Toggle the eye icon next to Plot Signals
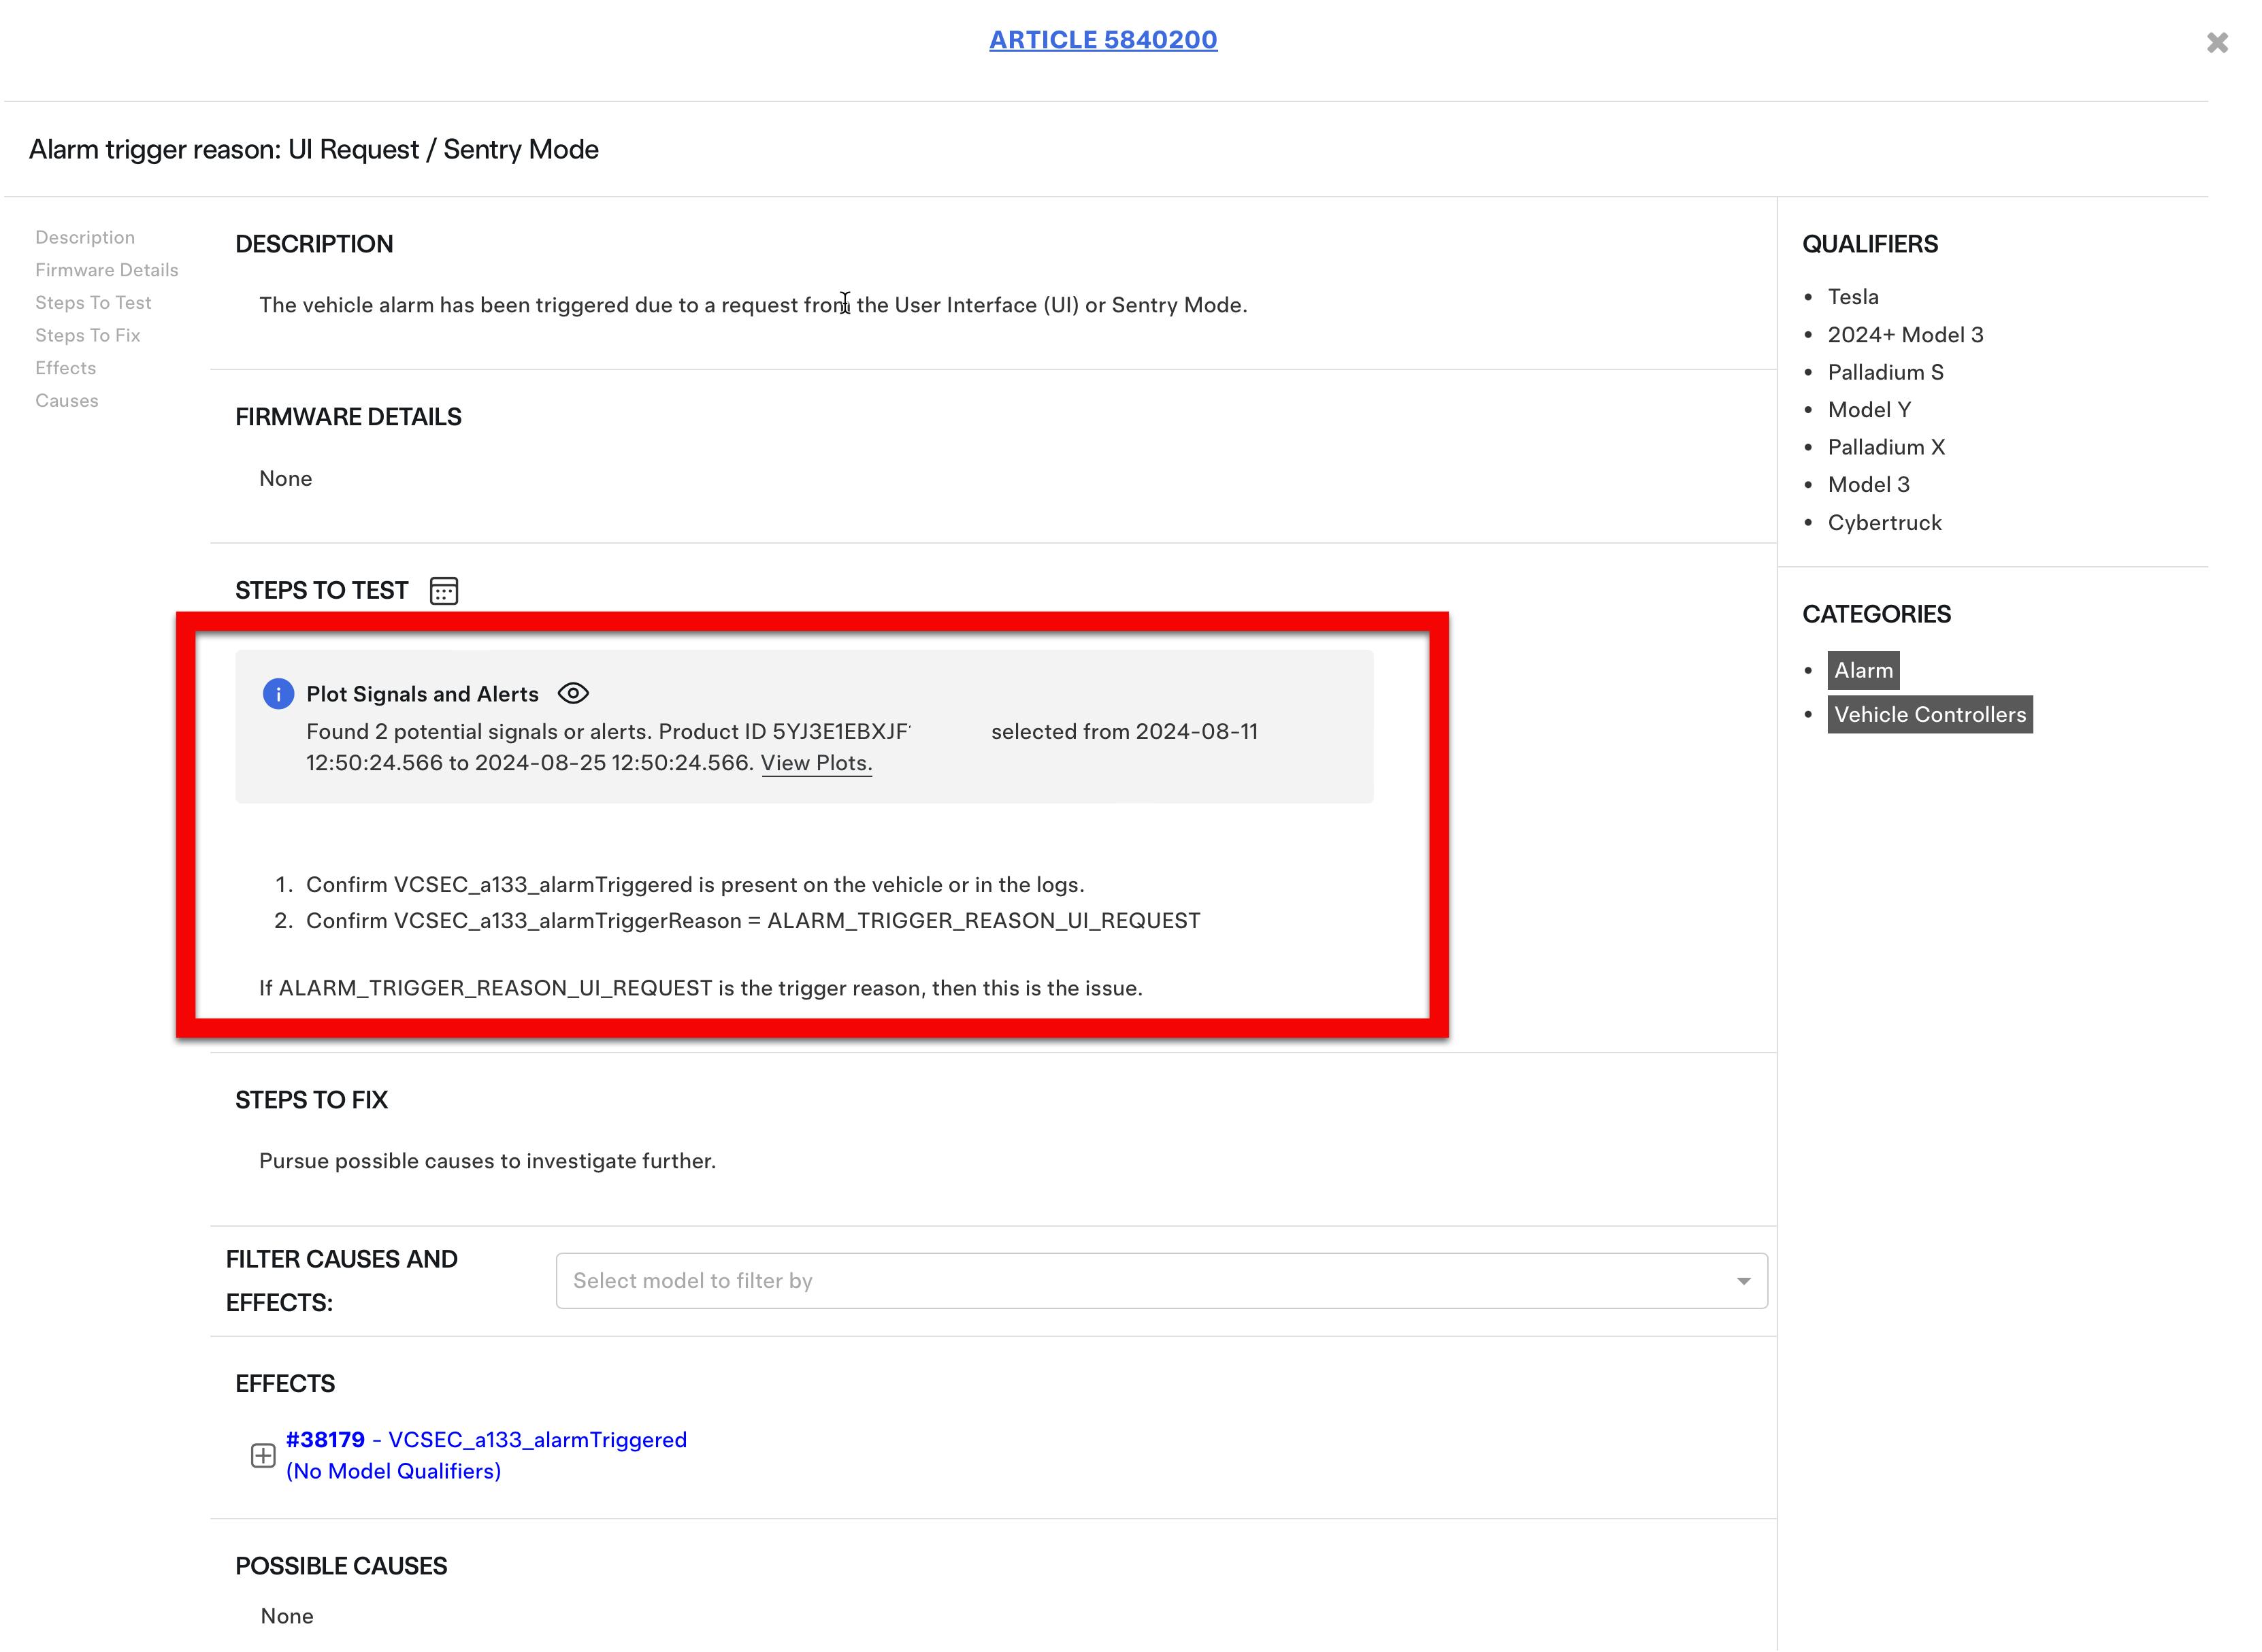Image resolution: width=2262 pixels, height=1652 pixels. tap(573, 693)
